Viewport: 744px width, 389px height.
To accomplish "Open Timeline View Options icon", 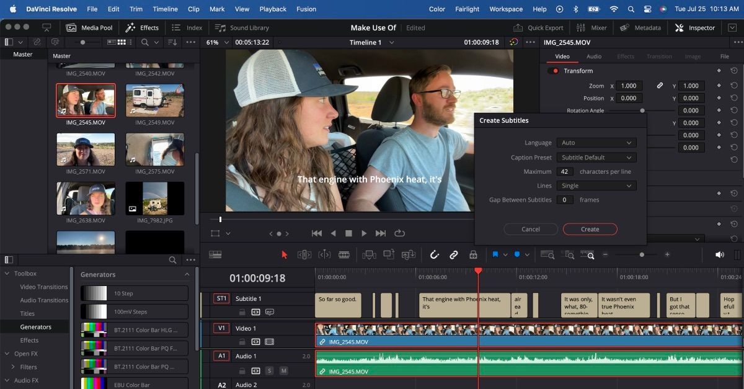I will [215, 254].
